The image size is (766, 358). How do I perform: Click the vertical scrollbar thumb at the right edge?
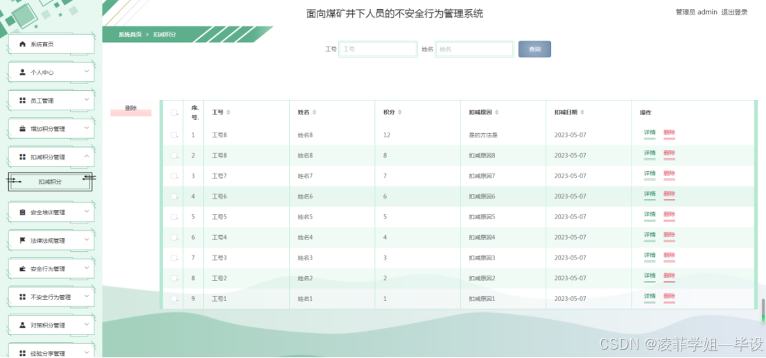762,311
